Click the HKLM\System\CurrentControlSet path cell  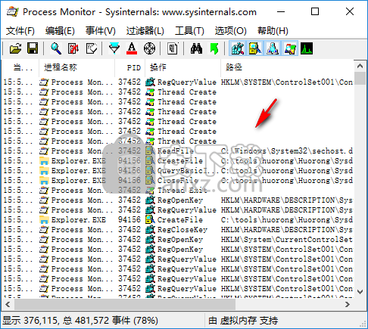click(287, 240)
